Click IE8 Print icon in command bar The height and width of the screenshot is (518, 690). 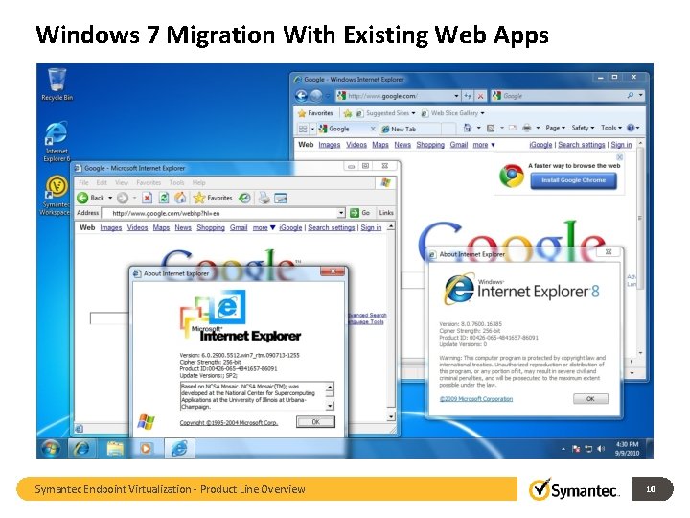coord(526,128)
